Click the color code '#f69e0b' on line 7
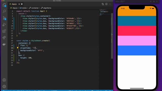 click(71, 18)
